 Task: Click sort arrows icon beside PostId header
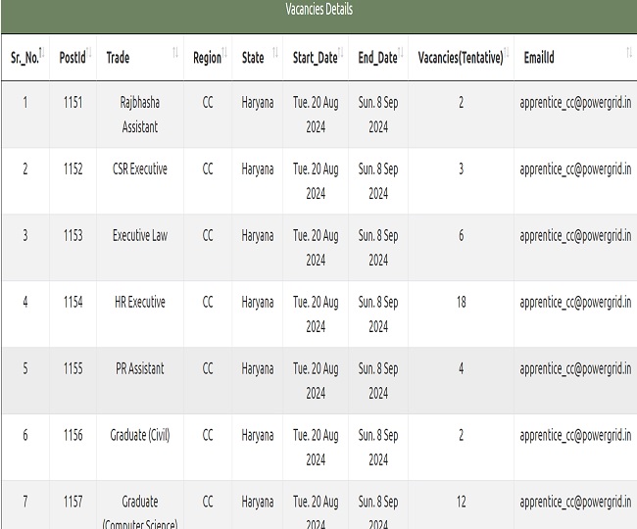tap(89, 53)
